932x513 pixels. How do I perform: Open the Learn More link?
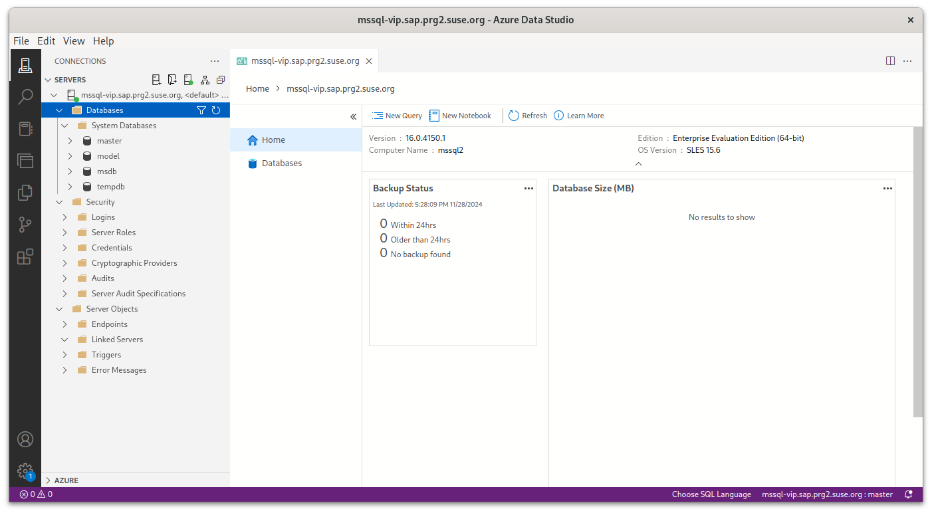(579, 115)
